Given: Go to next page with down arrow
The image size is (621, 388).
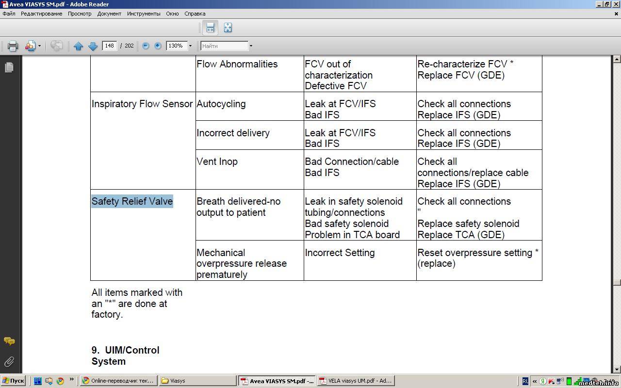Looking at the screenshot, I should point(93,46).
